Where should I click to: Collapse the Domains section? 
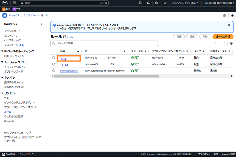pyautogui.click(x=2, y=78)
